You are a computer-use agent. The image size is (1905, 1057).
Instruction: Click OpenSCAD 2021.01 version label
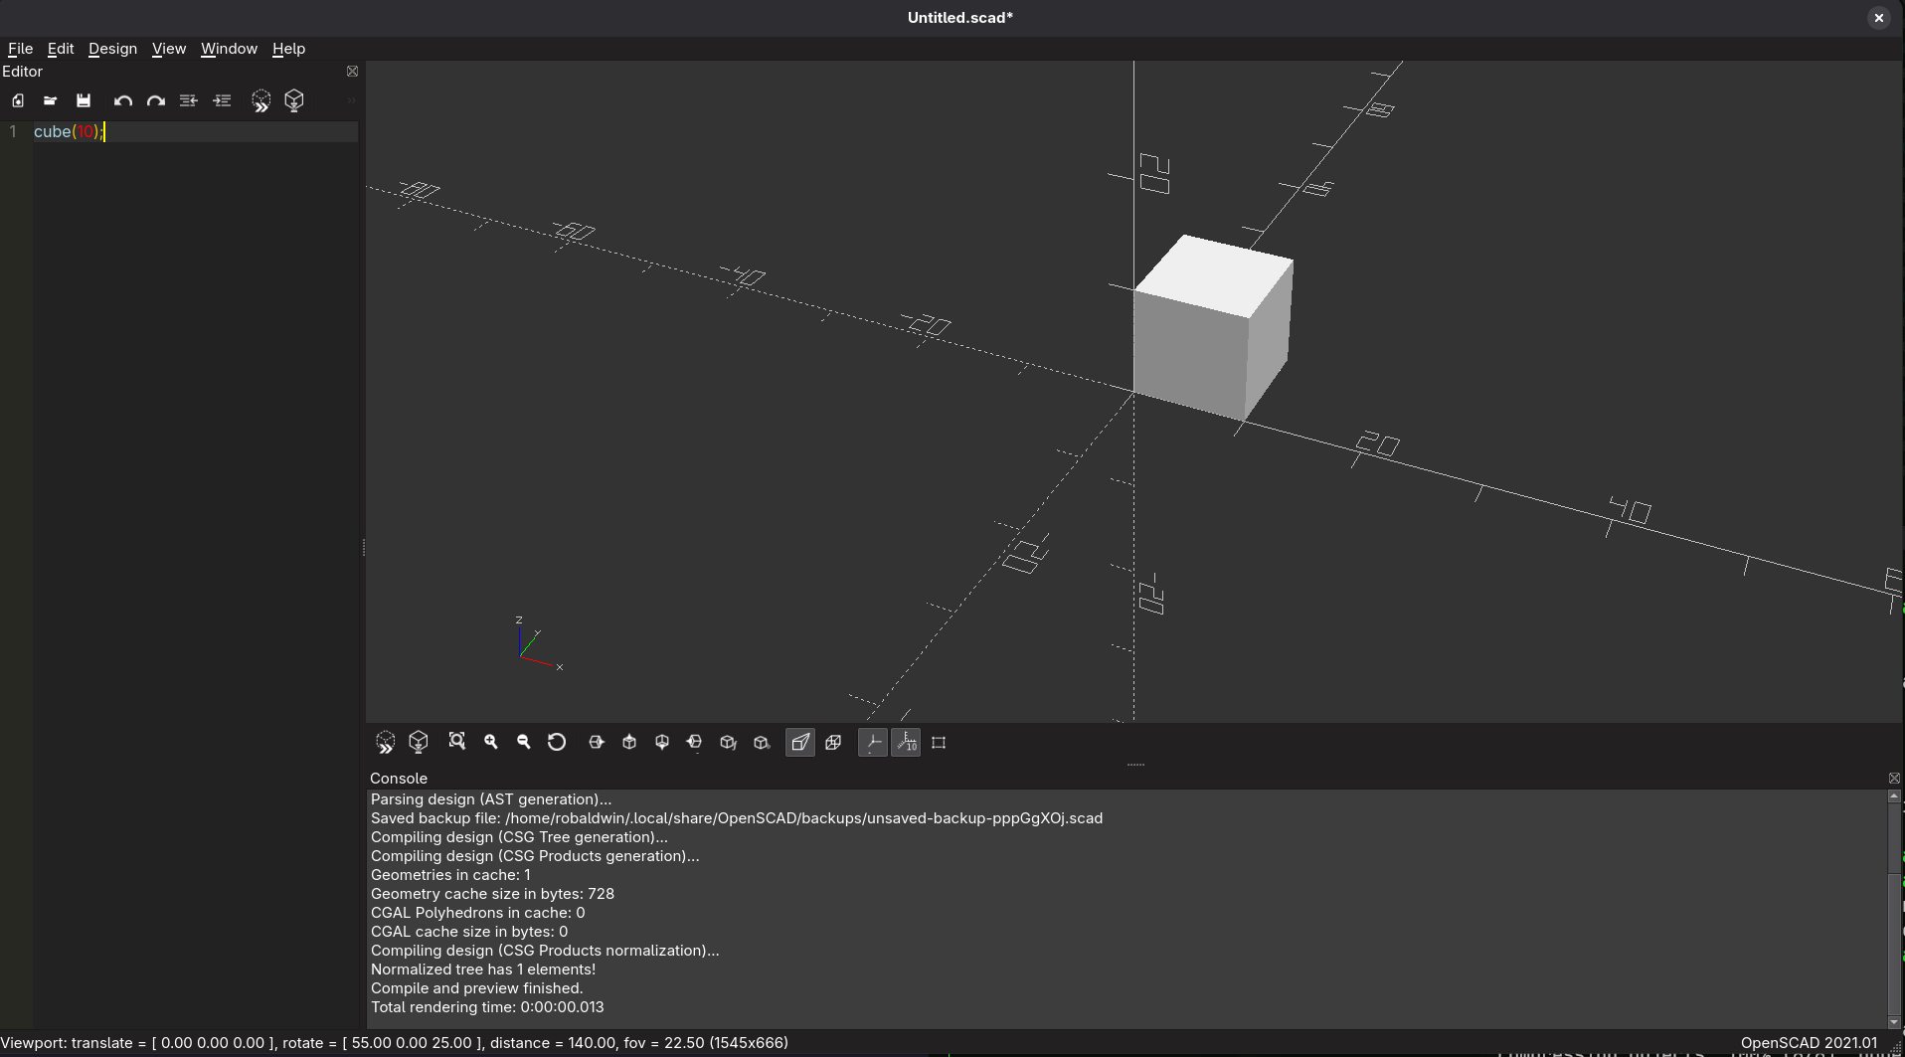(1809, 1043)
